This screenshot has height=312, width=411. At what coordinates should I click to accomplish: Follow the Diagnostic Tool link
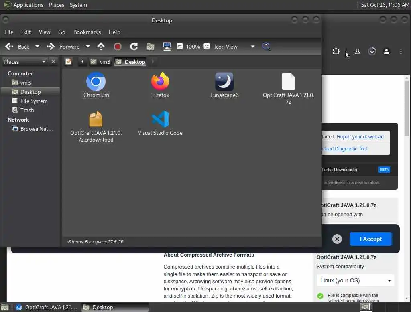pyautogui.click(x=345, y=148)
